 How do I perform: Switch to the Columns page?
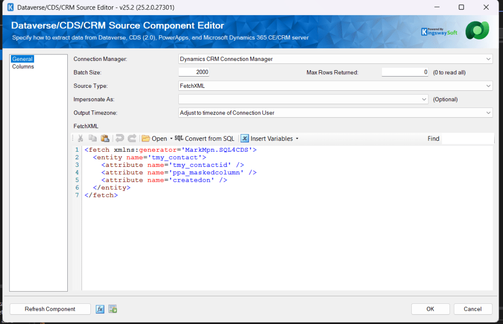tap(23, 67)
